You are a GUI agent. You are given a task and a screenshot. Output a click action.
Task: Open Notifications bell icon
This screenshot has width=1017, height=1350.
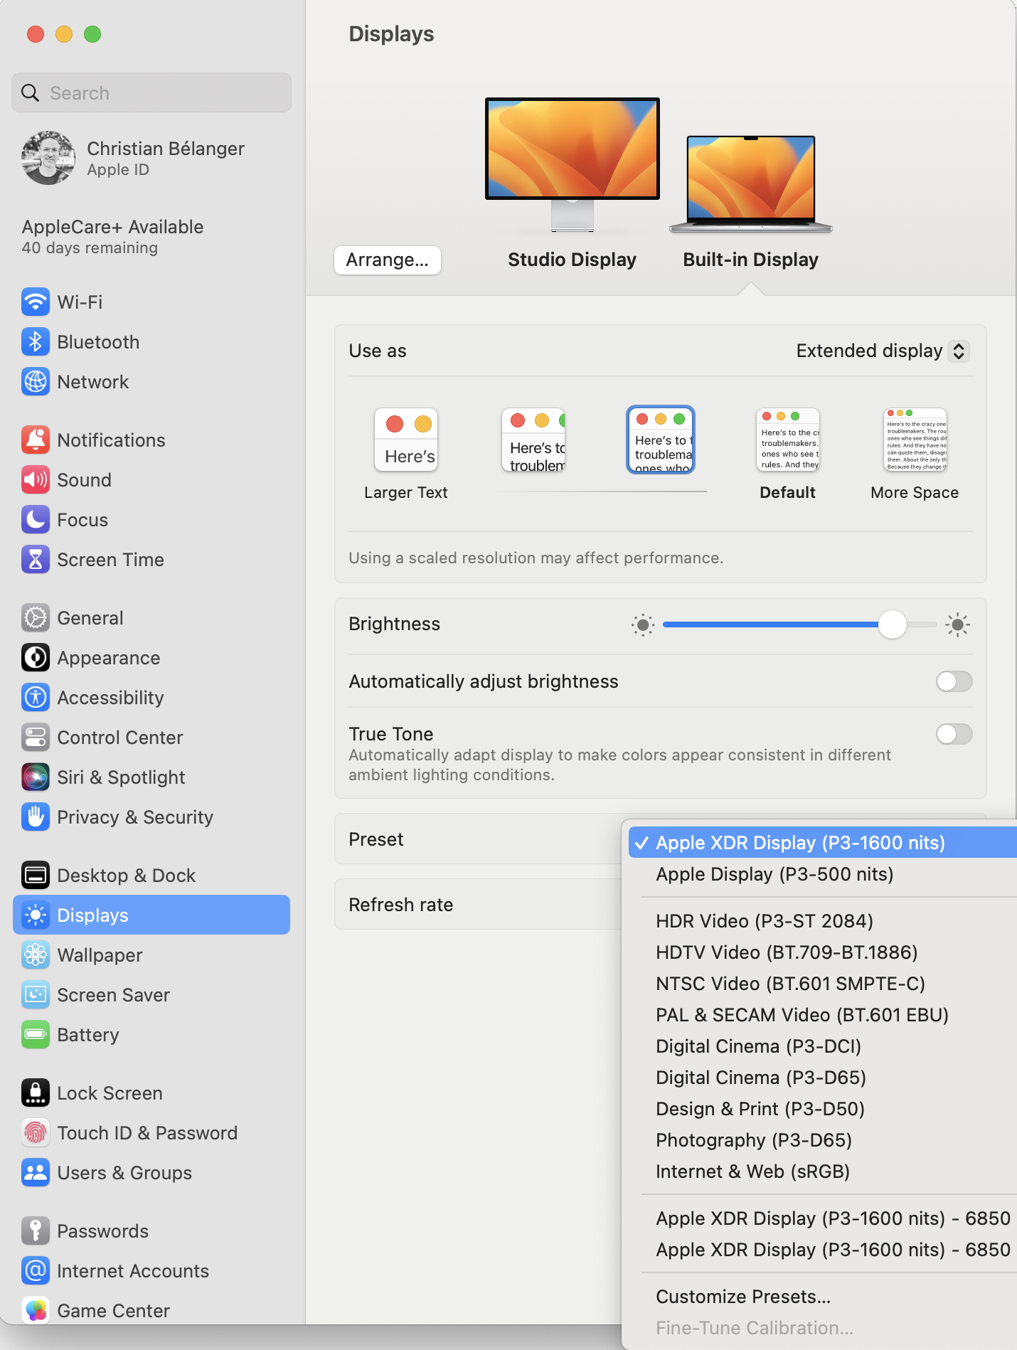[x=36, y=440]
